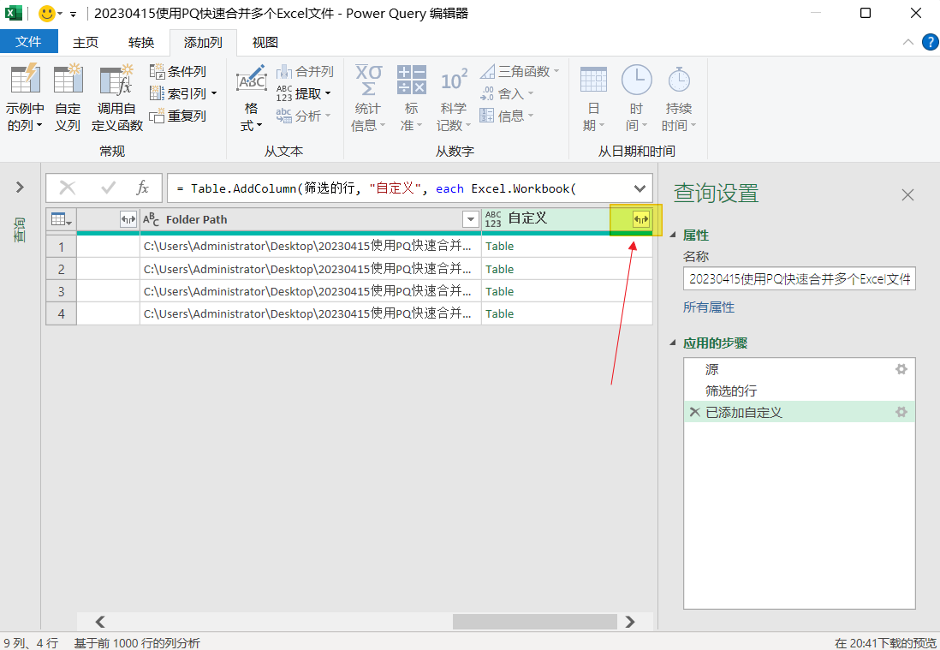Click Folder Path cell in row 2
Viewport: 940px width, 650px height.
point(311,269)
